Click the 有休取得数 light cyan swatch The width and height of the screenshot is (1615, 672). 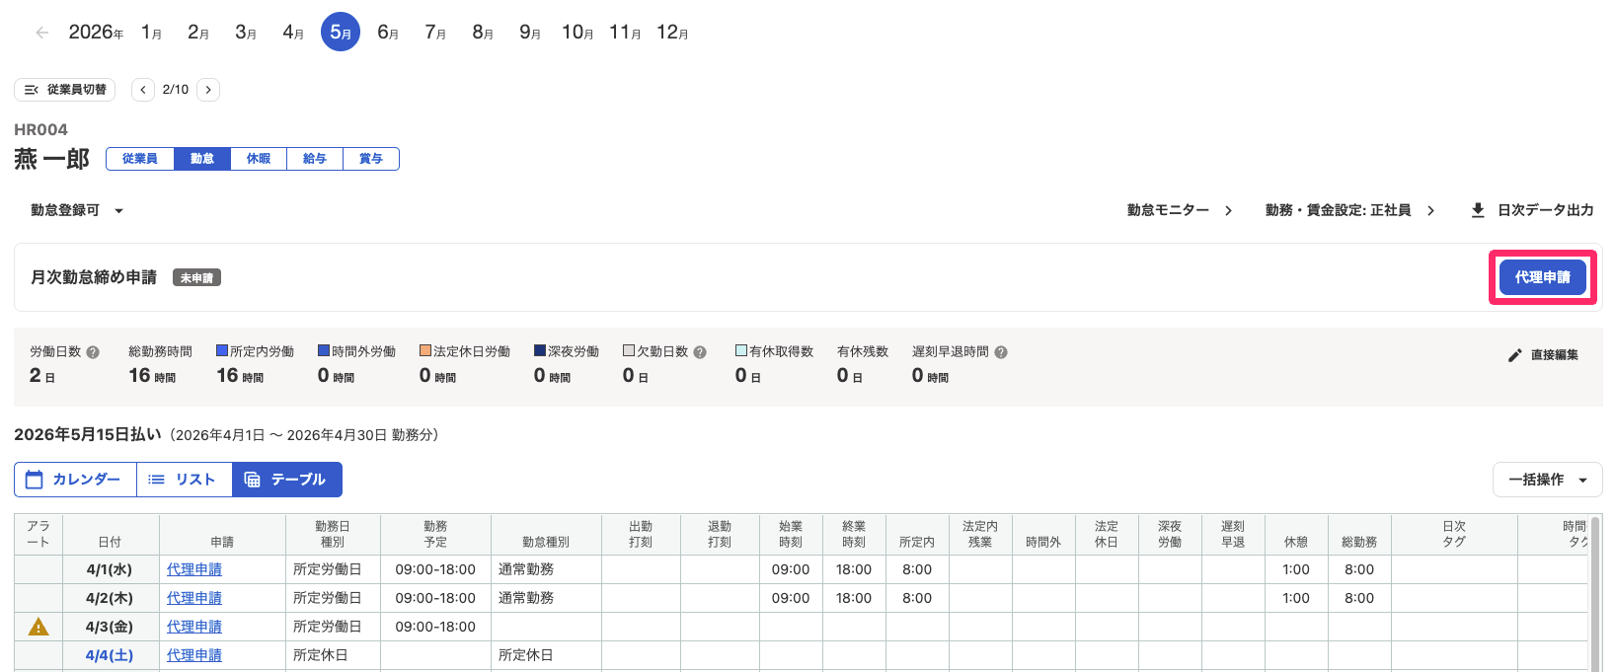pos(741,350)
